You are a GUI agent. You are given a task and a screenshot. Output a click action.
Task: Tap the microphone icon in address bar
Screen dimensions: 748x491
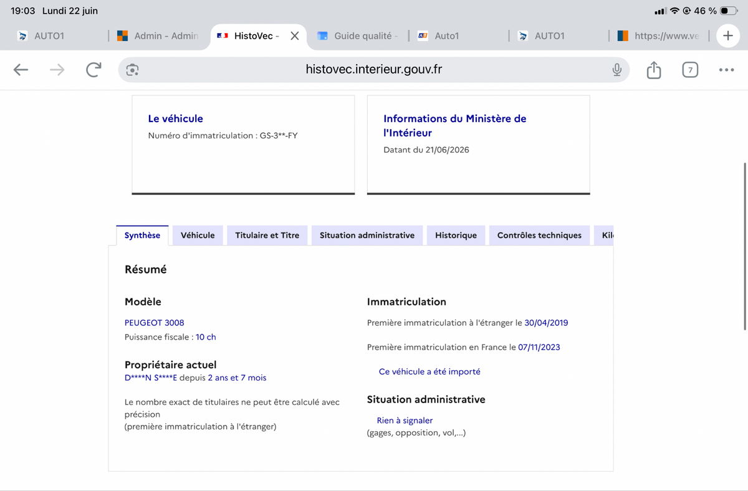click(616, 70)
